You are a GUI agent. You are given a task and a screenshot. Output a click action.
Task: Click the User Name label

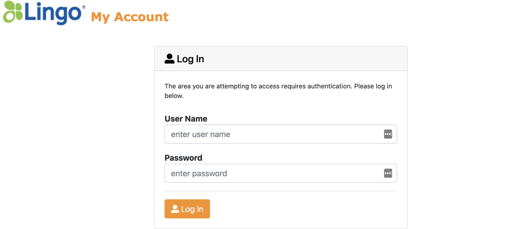[x=186, y=118]
